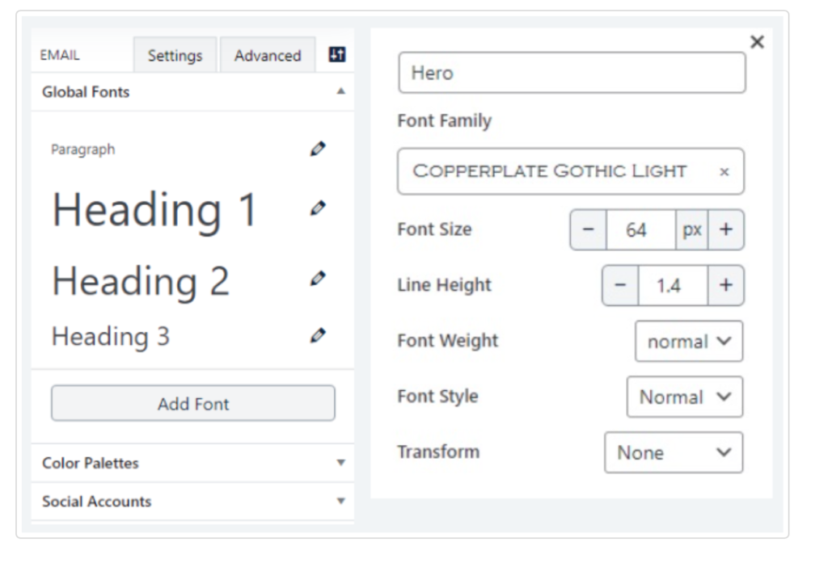Viewport: 828px width, 563px height.
Task: Clear the Copperplate Gothic Light font family
Action: pyautogui.click(x=724, y=171)
